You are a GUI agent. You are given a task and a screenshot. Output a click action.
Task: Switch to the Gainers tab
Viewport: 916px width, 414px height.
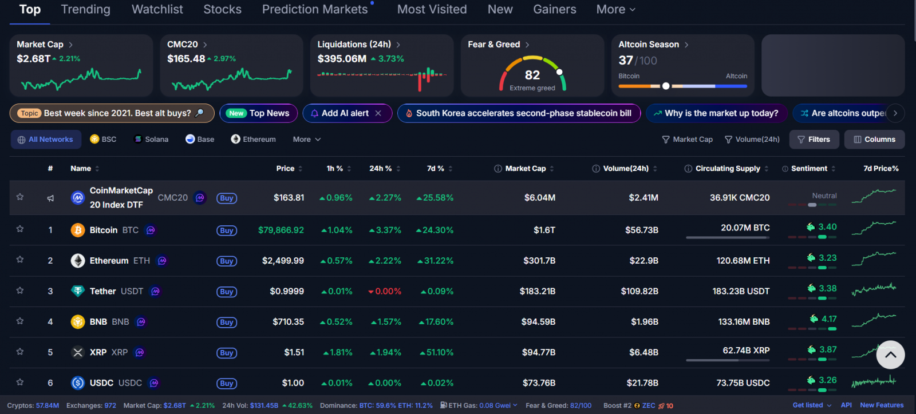pyautogui.click(x=555, y=10)
